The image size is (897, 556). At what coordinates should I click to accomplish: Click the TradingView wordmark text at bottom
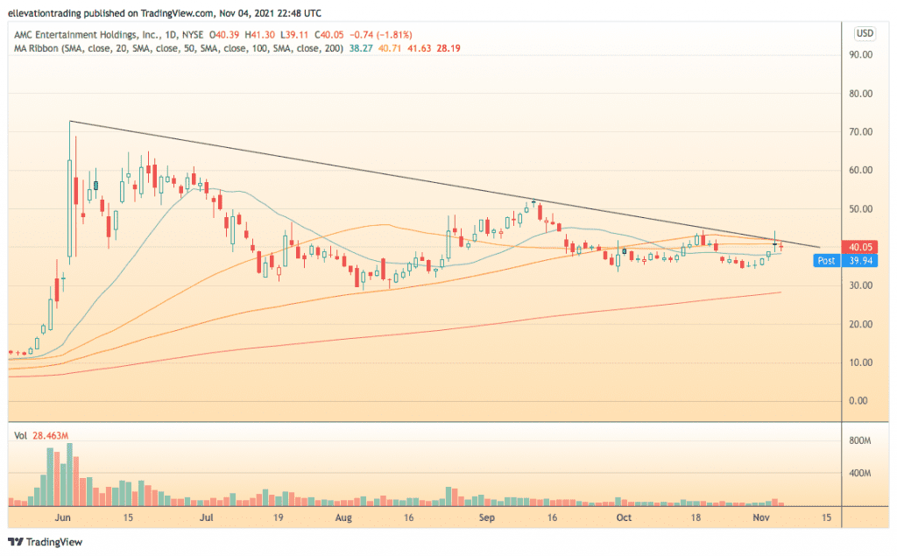click(x=54, y=542)
